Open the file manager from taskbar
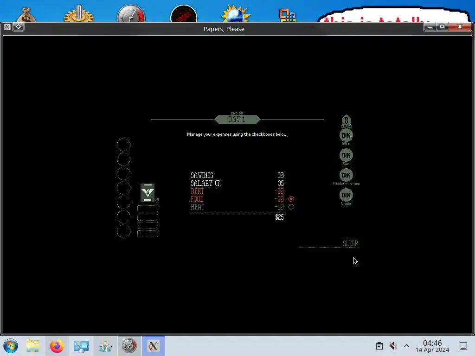The height and width of the screenshot is (356, 475). [33, 346]
